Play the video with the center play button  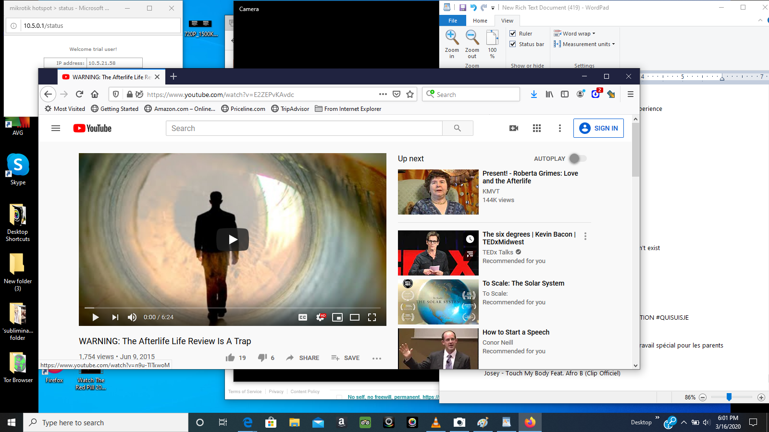233,240
